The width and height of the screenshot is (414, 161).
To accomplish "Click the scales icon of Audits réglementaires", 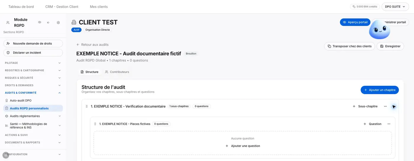I will tap(7, 116).
